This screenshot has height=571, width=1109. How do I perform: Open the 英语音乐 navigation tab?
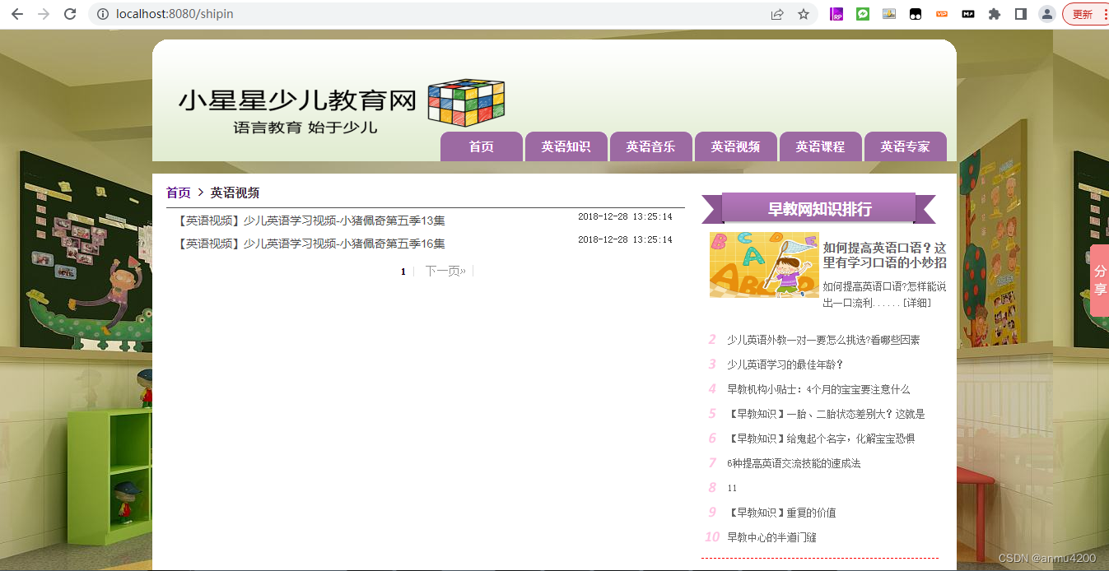(x=651, y=146)
